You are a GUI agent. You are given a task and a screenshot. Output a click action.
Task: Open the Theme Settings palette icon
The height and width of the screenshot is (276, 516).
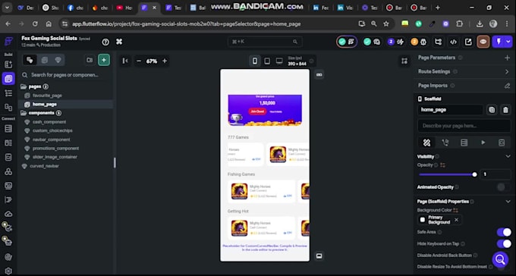tap(8, 257)
